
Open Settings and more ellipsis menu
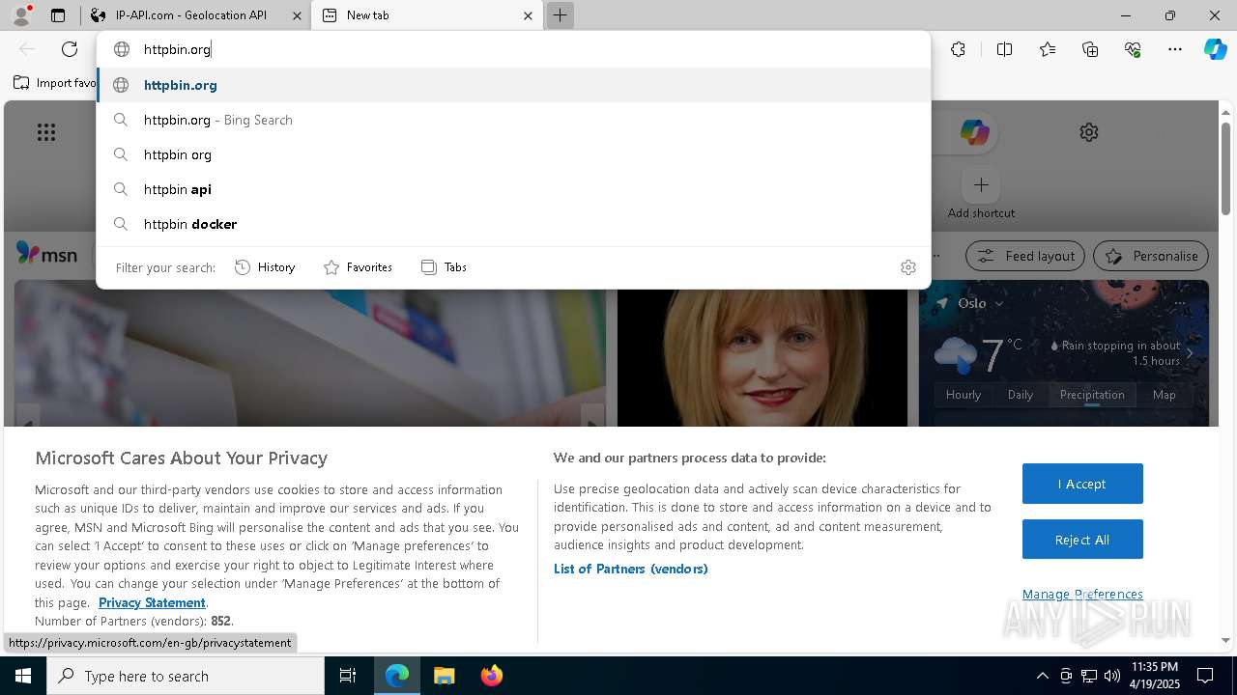pyautogui.click(x=1175, y=49)
